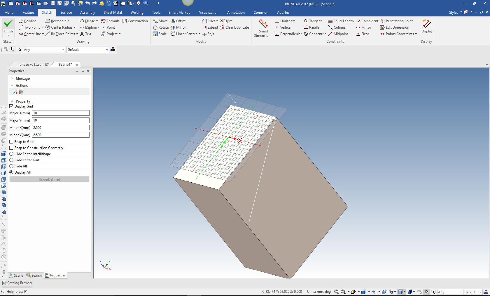Select the Trim tool
This screenshot has width=490, height=296.
click(x=226, y=21)
